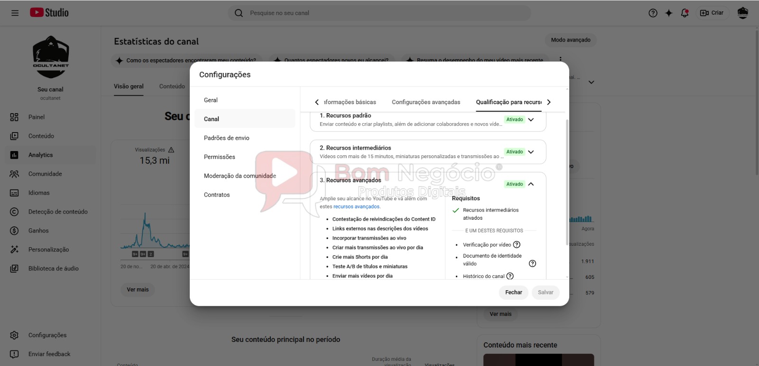Click the search field Pesquise no seu canal

pyautogui.click(x=379, y=13)
